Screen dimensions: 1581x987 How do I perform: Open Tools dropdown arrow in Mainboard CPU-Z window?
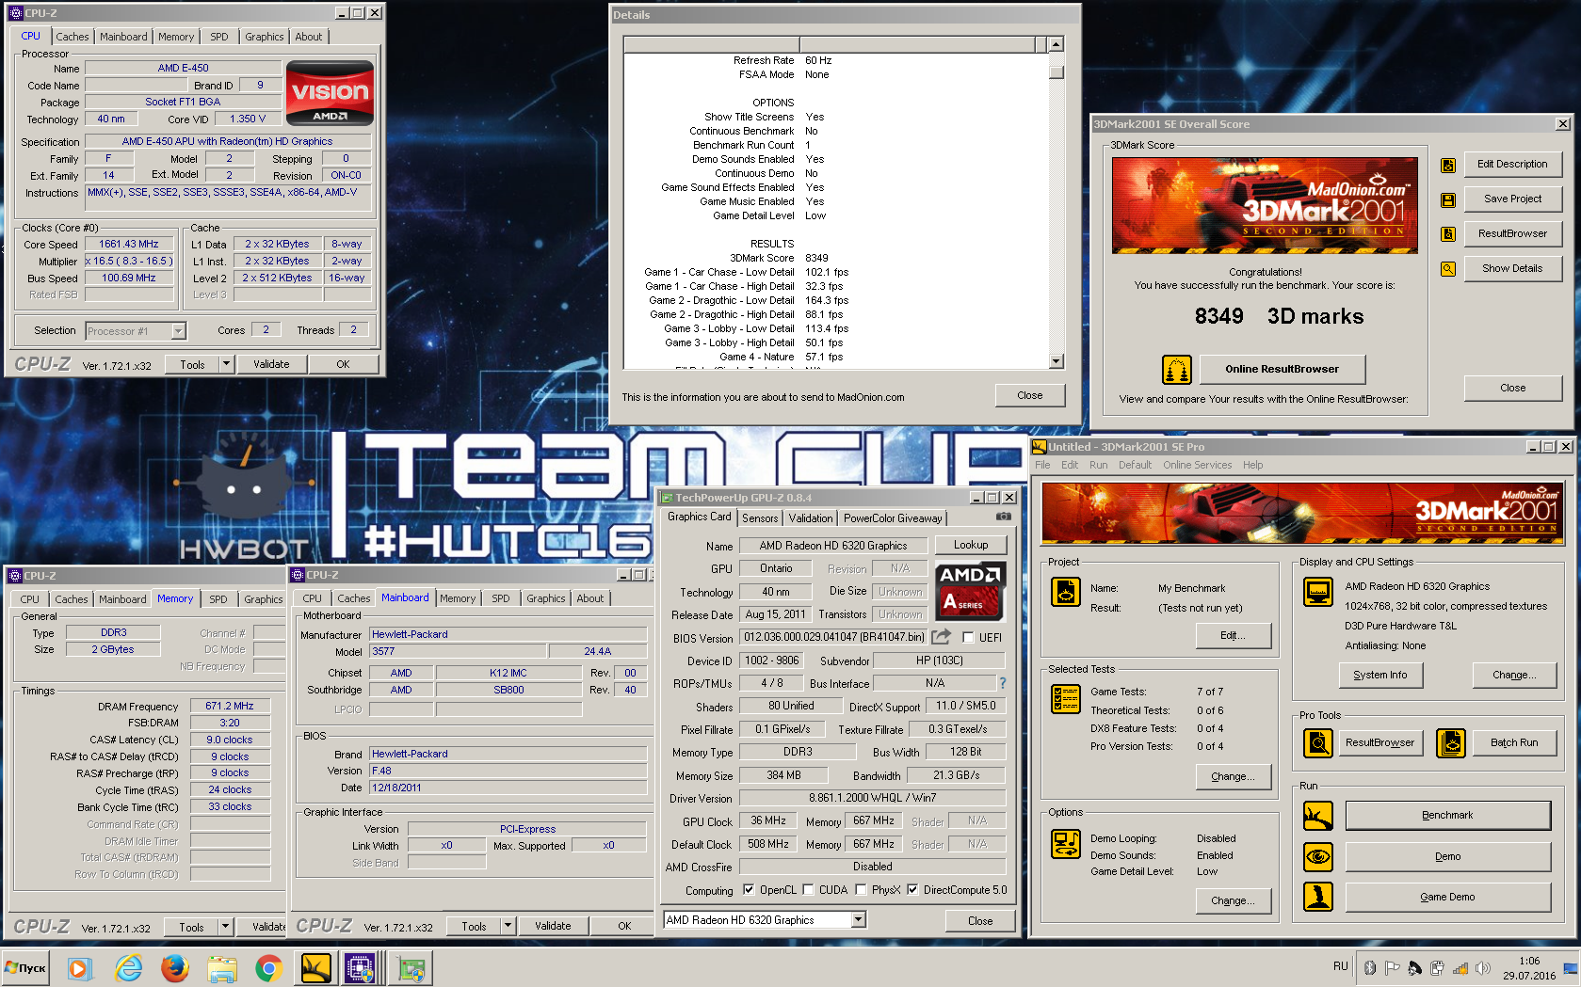pyautogui.click(x=508, y=926)
